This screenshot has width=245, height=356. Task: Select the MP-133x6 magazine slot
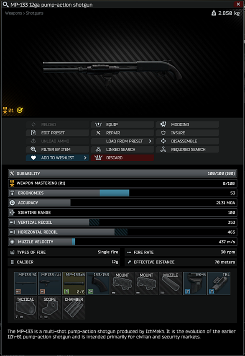[x=74, y=284]
